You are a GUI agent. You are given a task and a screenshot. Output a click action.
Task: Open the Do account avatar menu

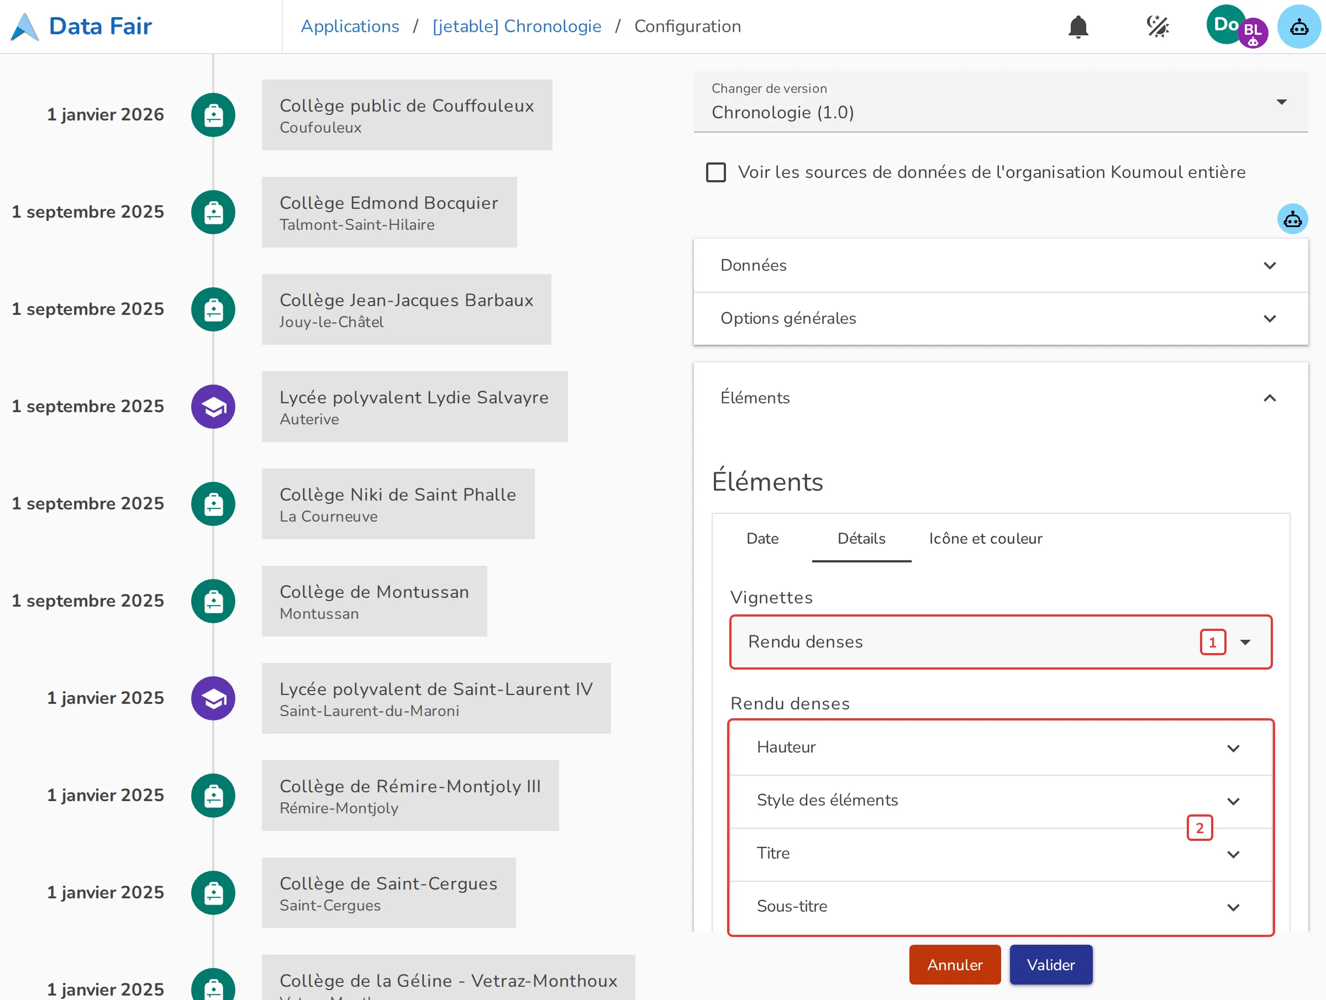coord(1225,24)
